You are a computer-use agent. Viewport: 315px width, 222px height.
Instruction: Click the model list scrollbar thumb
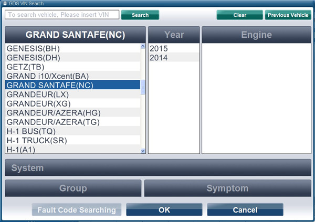[143, 87]
